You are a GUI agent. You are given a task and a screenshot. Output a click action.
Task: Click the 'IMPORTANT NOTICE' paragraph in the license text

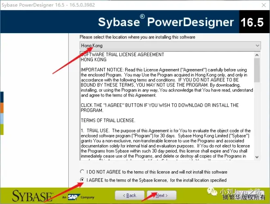(167, 83)
